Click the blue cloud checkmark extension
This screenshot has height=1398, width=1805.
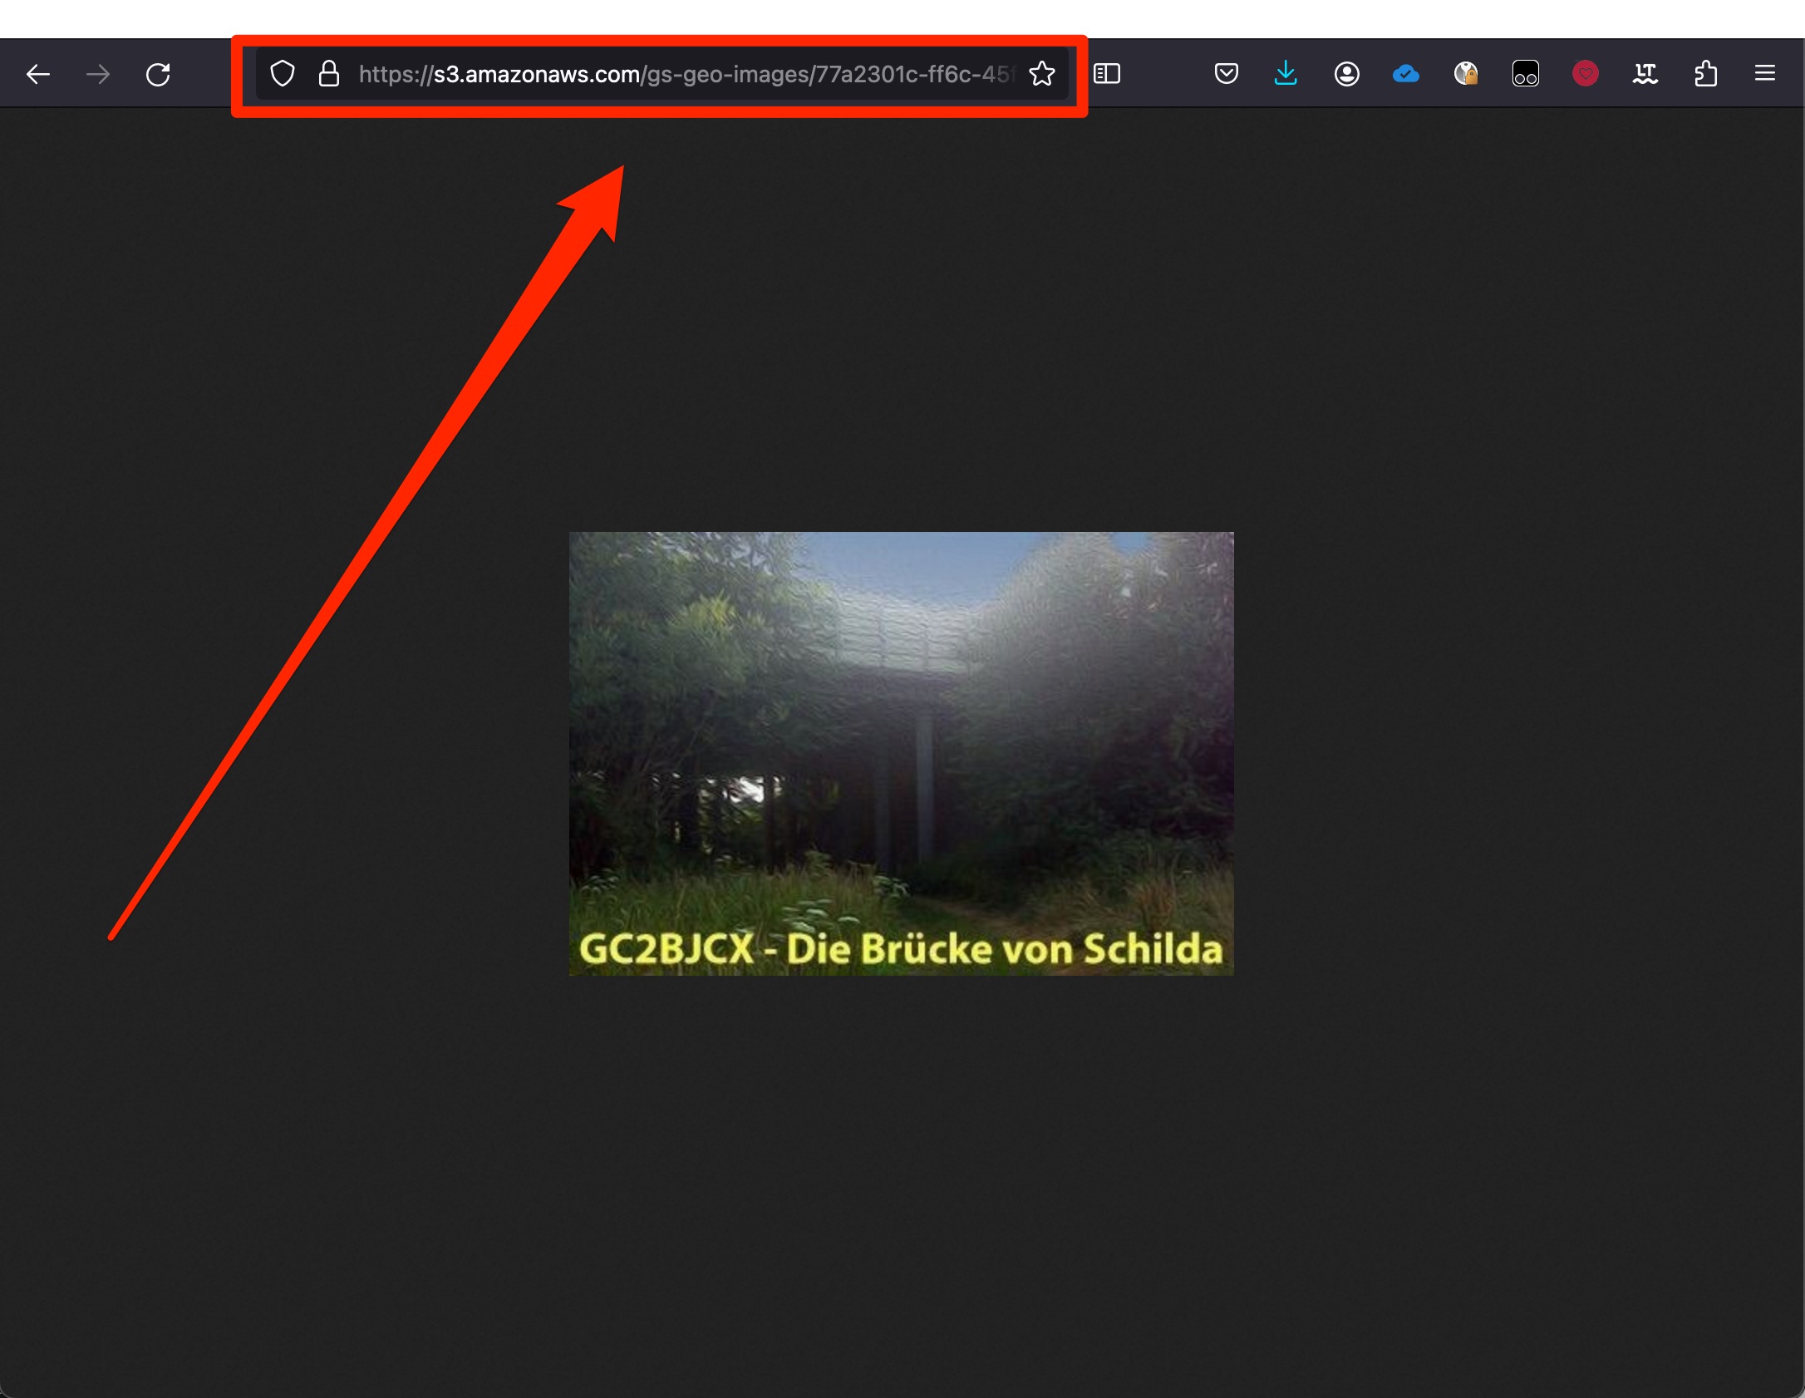point(1406,74)
